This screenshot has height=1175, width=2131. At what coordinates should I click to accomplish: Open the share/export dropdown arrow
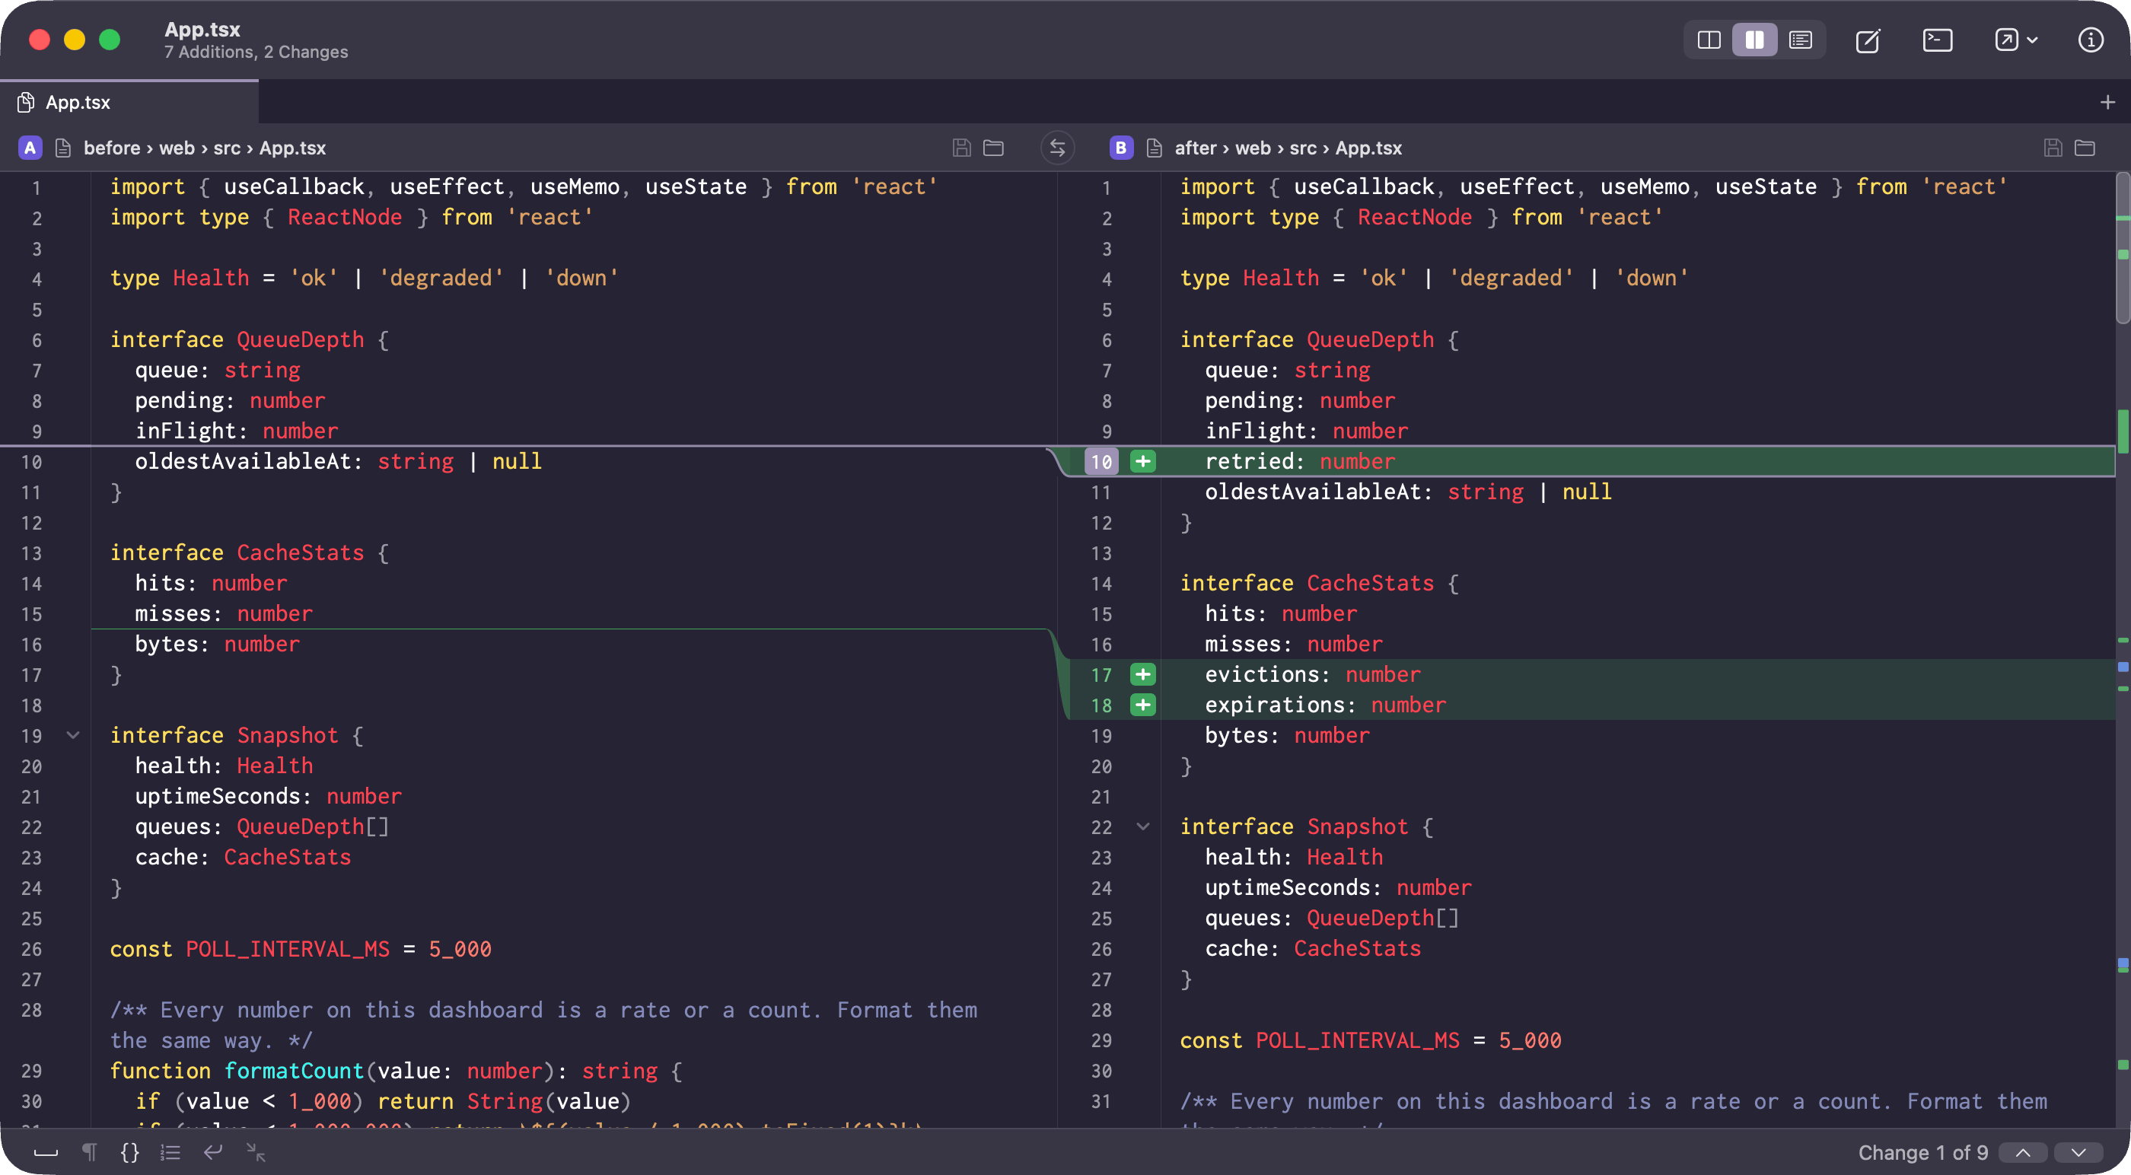pos(2032,40)
